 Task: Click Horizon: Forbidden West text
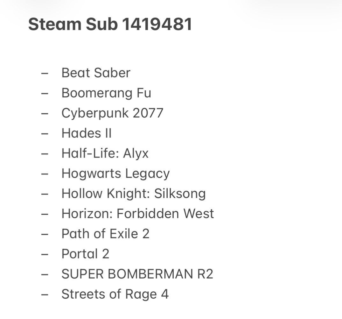[x=138, y=214]
